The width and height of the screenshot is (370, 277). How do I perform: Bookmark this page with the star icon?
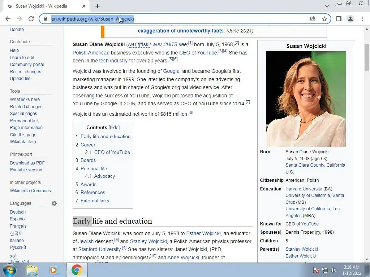coord(324,19)
